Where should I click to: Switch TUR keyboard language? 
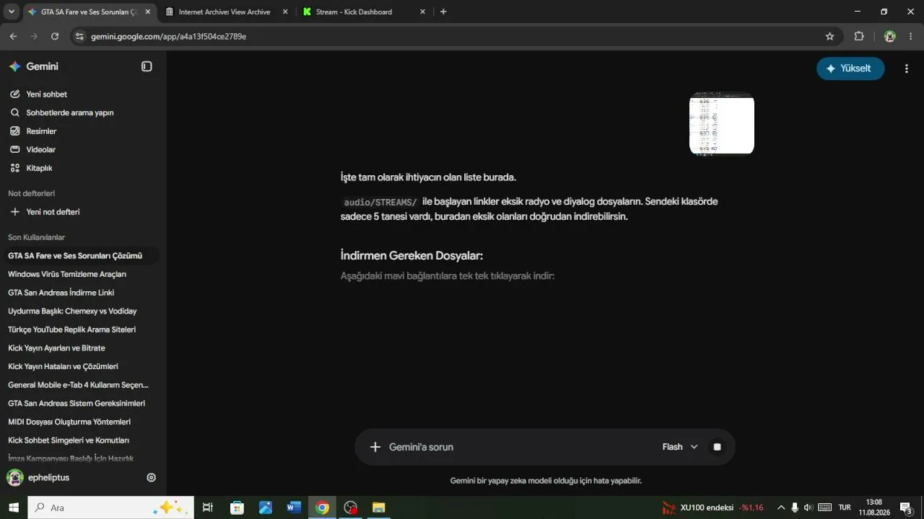coord(845,507)
